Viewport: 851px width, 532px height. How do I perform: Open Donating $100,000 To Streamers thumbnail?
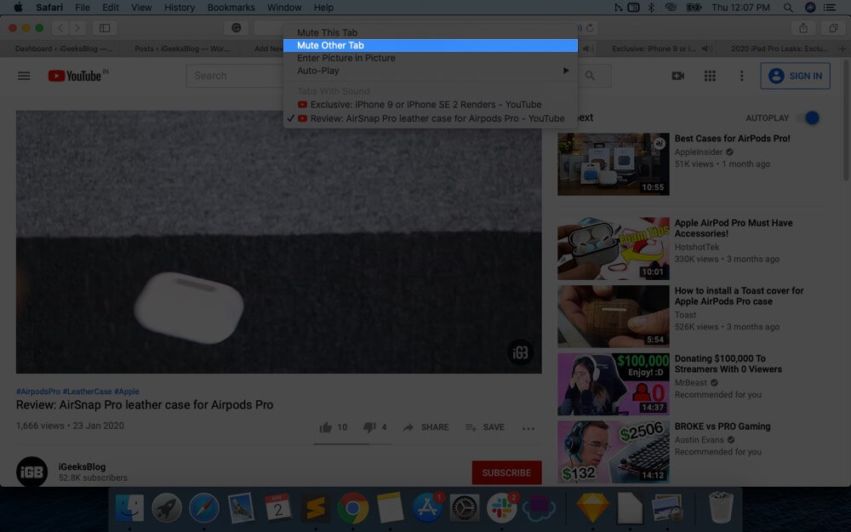(x=614, y=385)
